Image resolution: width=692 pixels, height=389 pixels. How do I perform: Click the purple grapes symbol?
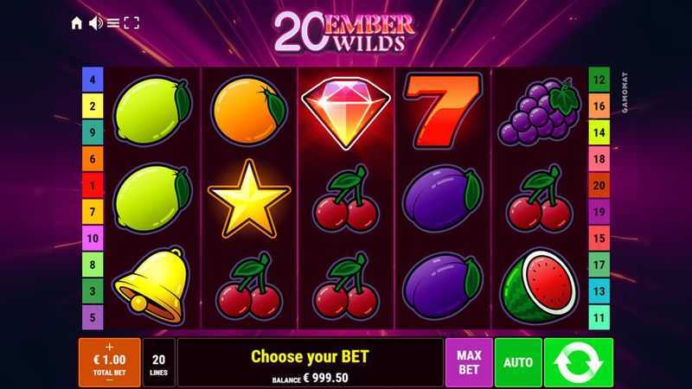click(539, 112)
